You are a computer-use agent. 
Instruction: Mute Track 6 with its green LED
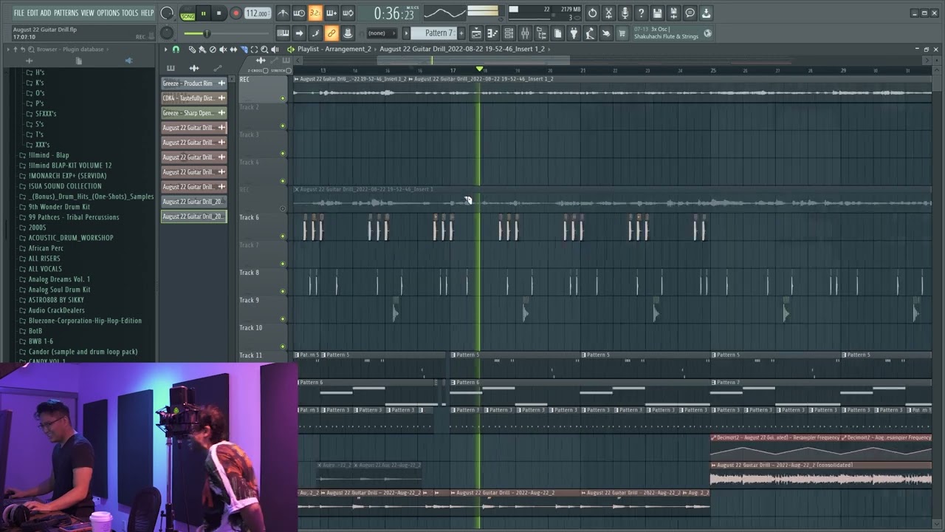(x=282, y=236)
